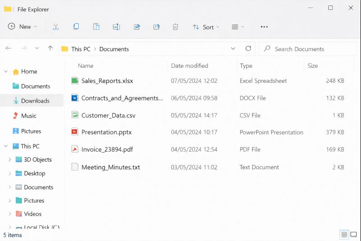The image size is (361, 241).
Task: Click the Paste clipboard icon
Action: 96,27
